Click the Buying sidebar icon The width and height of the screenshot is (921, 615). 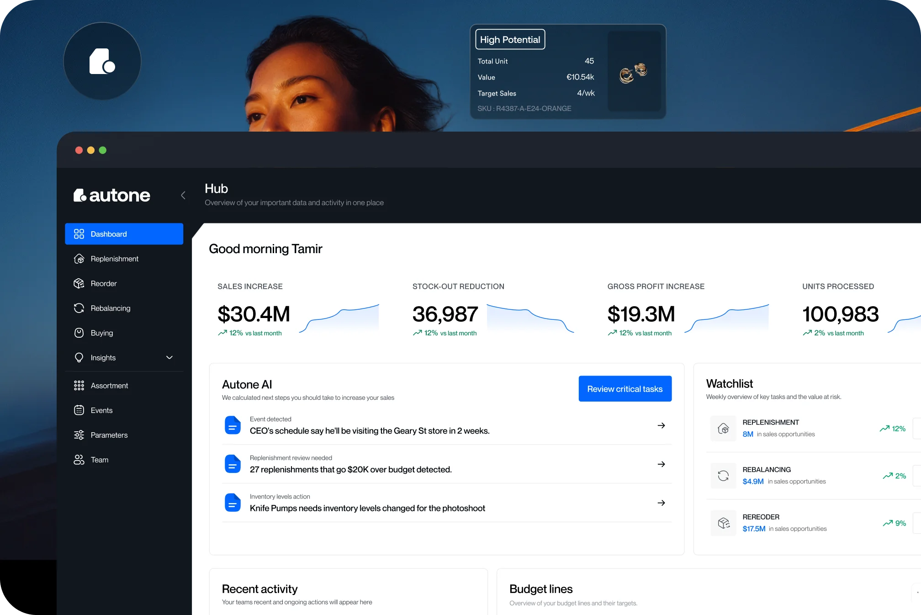pos(79,333)
